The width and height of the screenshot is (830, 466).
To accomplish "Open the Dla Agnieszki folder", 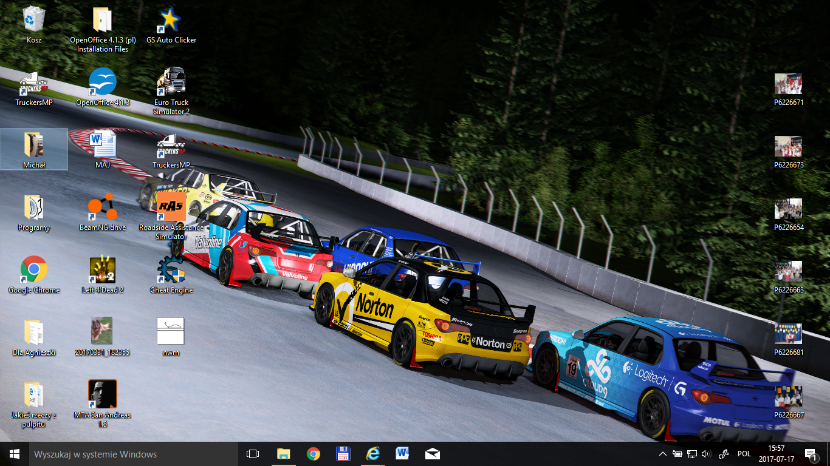I will tap(34, 337).
